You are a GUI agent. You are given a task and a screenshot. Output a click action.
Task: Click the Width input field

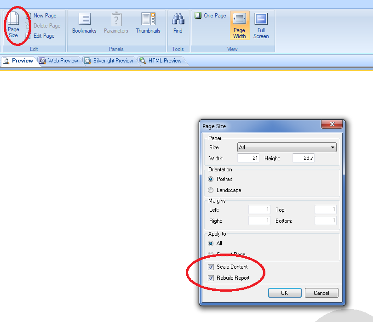click(248, 158)
